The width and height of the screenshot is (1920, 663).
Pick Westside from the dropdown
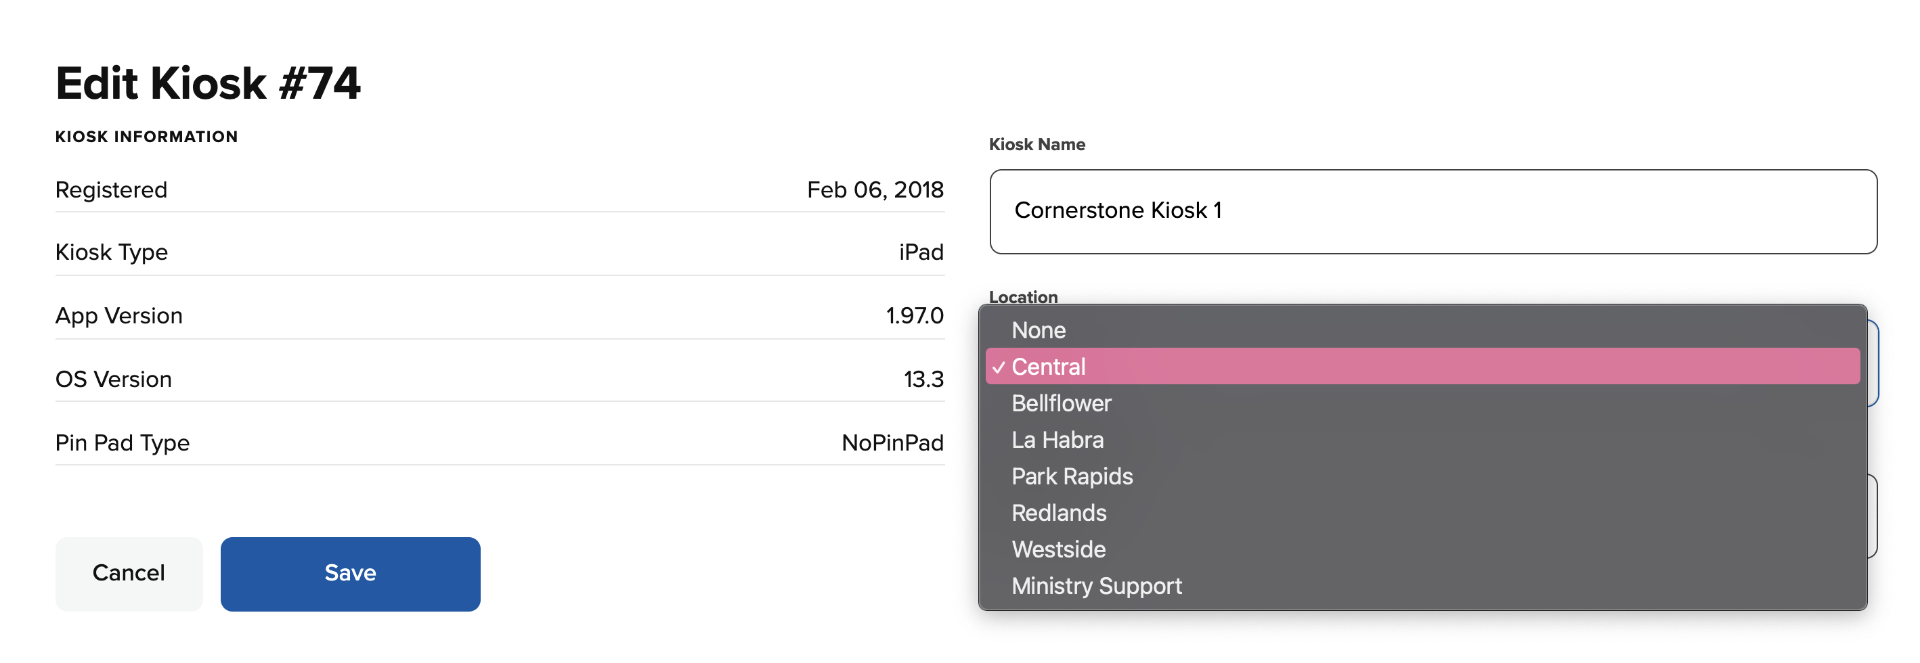click(x=1057, y=549)
